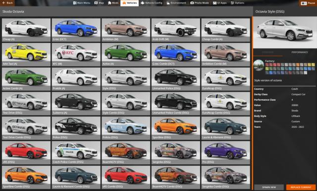
Task: Enter Photo Mode
Action: (x=199, y=3)
